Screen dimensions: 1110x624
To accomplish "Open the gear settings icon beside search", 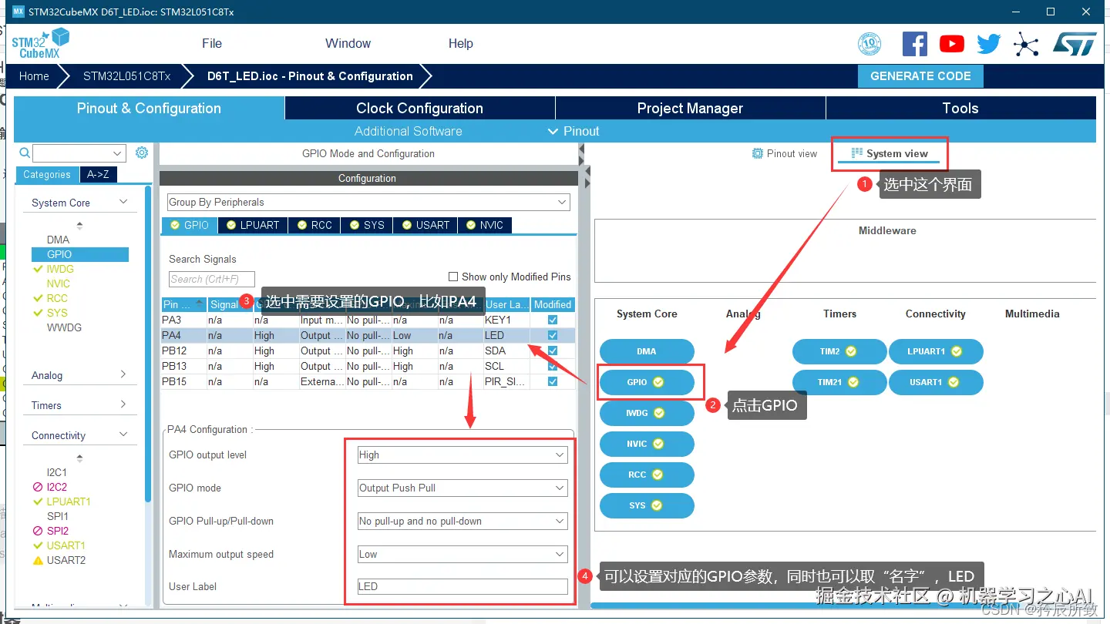I will (x=142, y=153).
